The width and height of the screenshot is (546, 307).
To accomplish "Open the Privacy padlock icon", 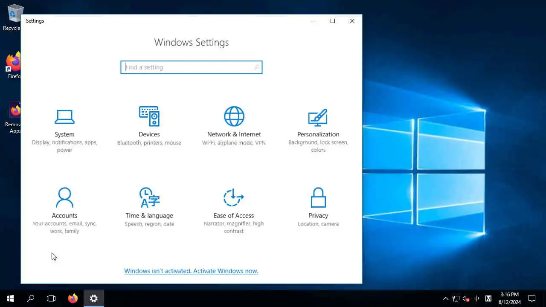I will pyautogui.click(x=318, y=197).
